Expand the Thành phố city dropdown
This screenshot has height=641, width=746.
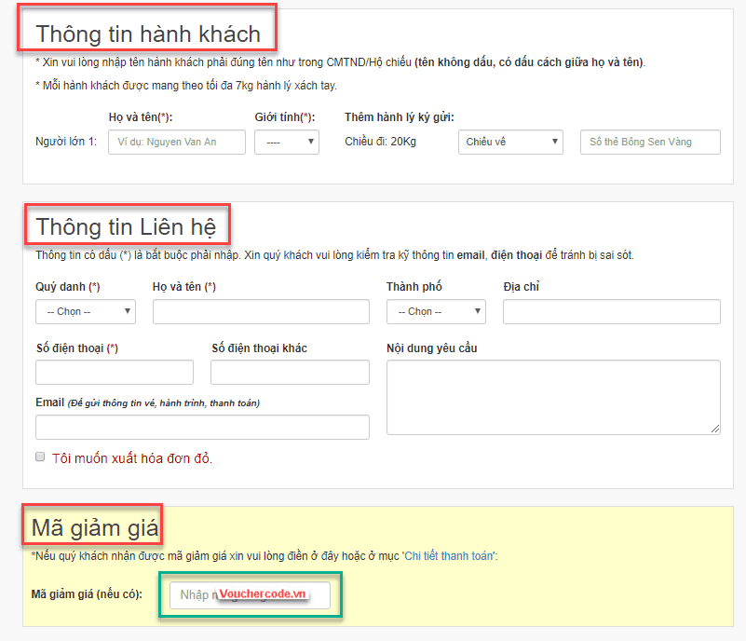point(436,311)
